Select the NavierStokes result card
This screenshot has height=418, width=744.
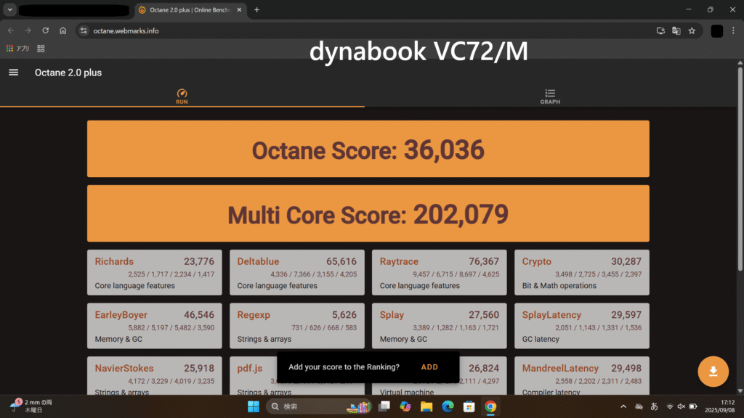pos(154,376)
